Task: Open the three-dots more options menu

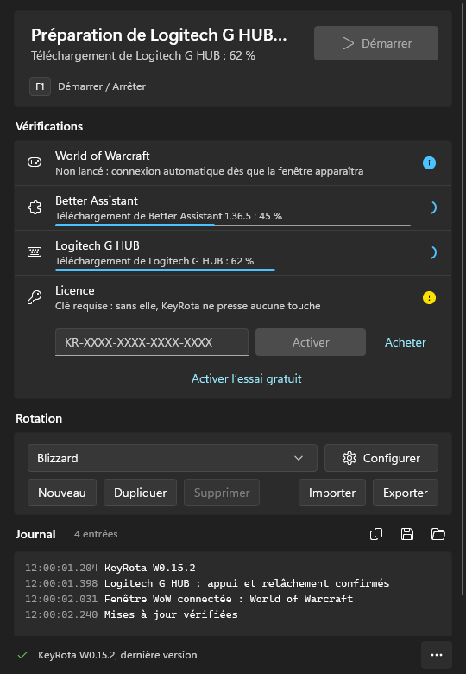Action: click(437, 655)
